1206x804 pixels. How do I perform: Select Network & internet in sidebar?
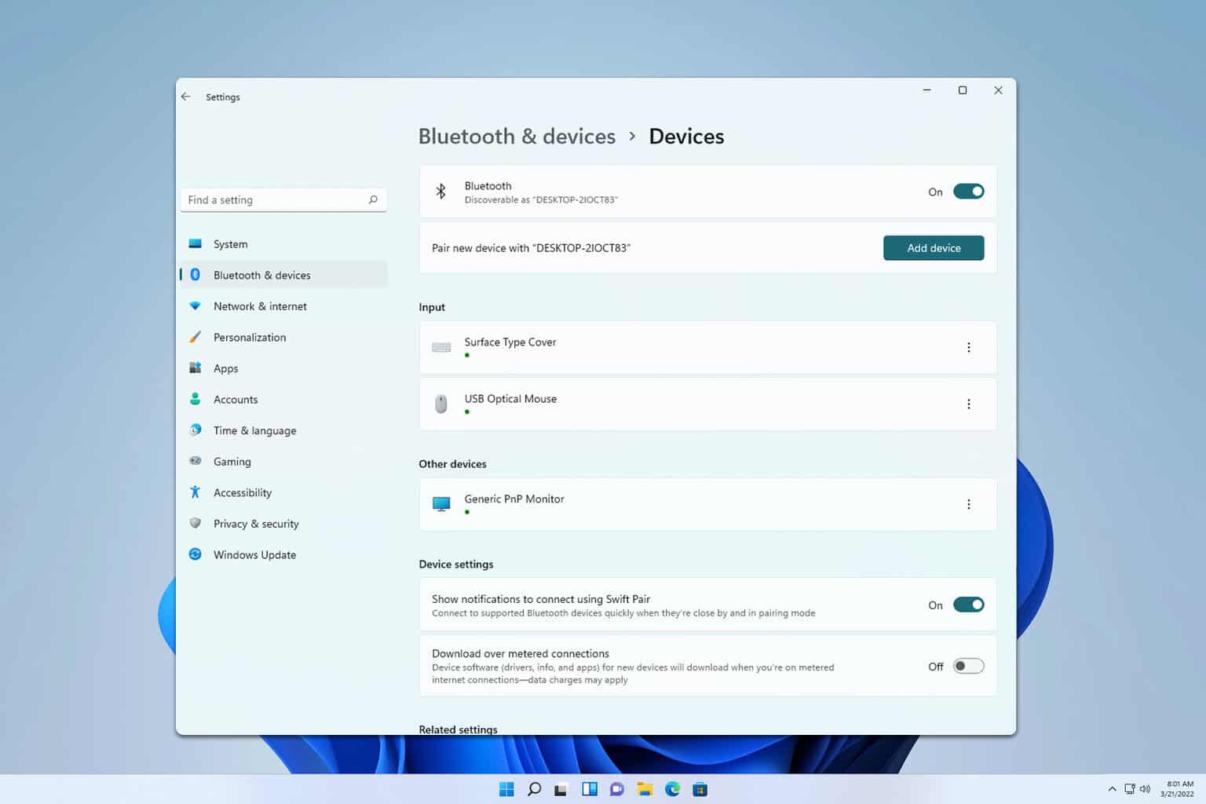click(x=283, y=306)
